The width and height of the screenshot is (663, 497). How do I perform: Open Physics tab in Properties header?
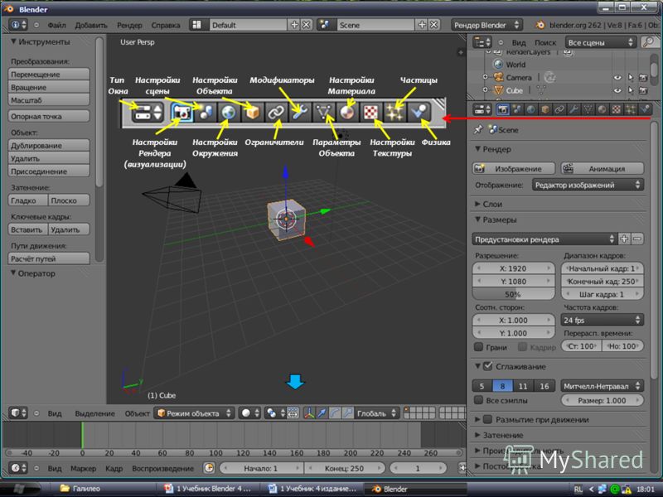click(x=645, y=109)
